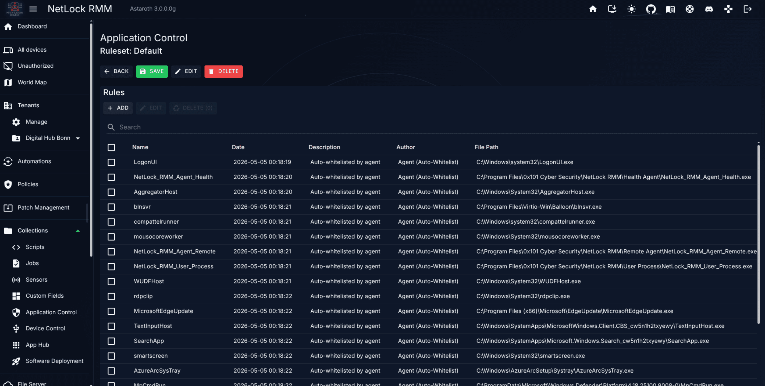The width and height of the screenshot is (765, 386).
Task: Check the SearchApp rule checkbox
Action: point(111,341)
